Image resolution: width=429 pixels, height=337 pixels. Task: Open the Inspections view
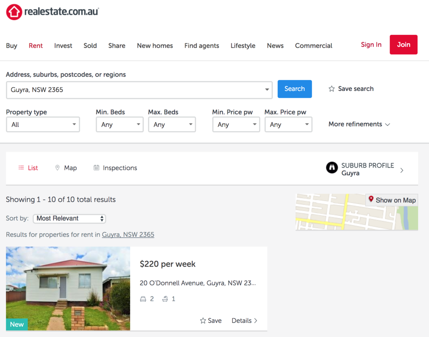click(x=115, y=168)
